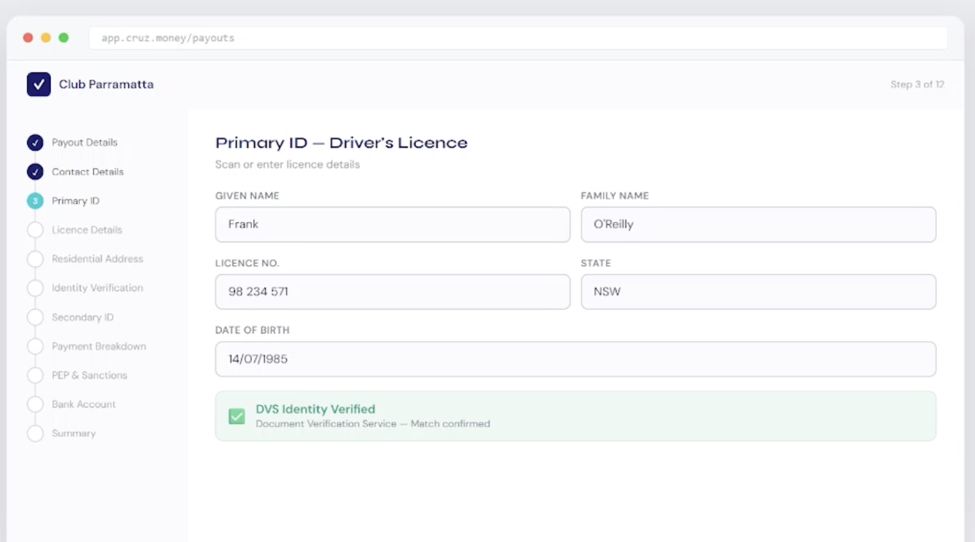
Task: Click green DVS Identity Verified checkmark
Action: coord(237,416)
